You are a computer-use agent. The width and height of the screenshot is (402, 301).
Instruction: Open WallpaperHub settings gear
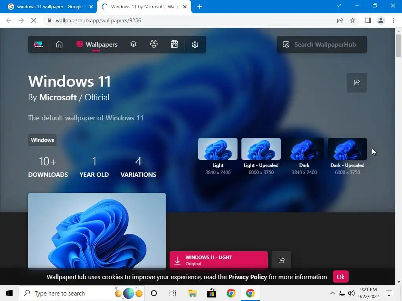coord(195,45)
